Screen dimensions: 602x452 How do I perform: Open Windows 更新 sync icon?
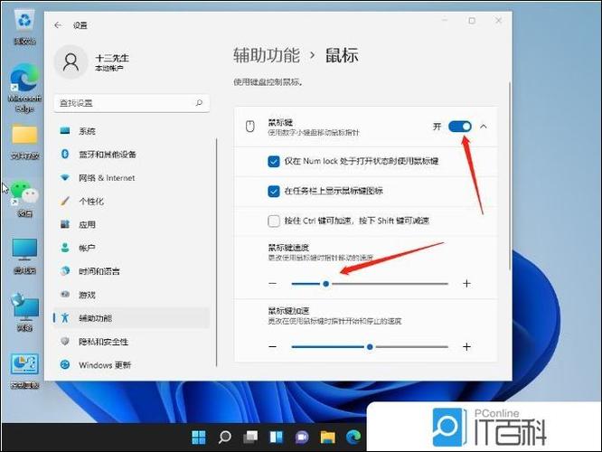(65, 364)
